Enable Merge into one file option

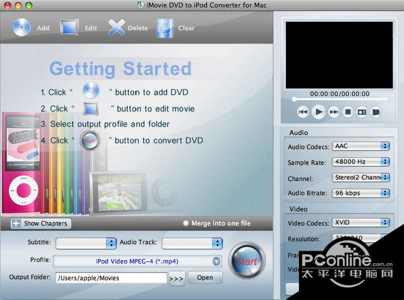click(x=186, y=223)
